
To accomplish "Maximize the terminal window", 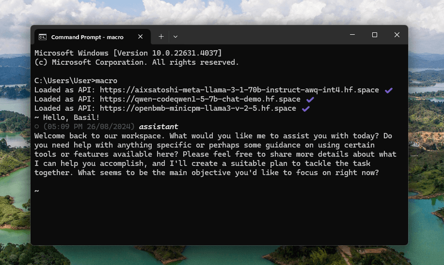I will (375, 35).
